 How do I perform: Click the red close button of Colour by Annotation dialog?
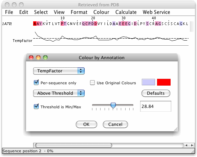point(31,58)
